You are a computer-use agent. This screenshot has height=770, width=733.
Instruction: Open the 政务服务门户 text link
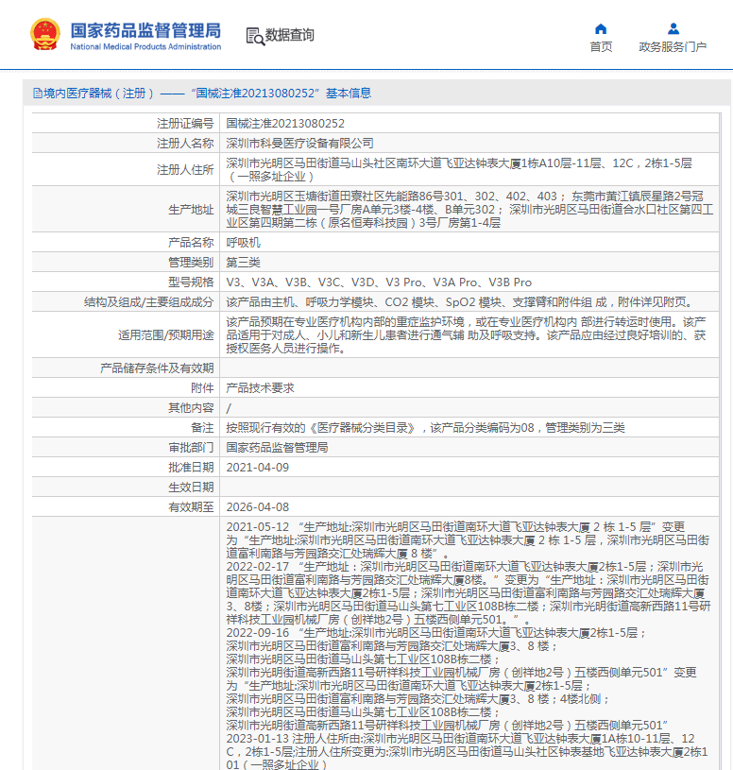[673, 47]
